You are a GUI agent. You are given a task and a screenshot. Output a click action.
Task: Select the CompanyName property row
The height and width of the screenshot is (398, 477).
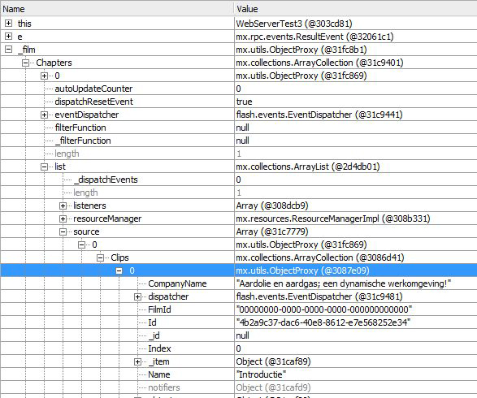239,283
